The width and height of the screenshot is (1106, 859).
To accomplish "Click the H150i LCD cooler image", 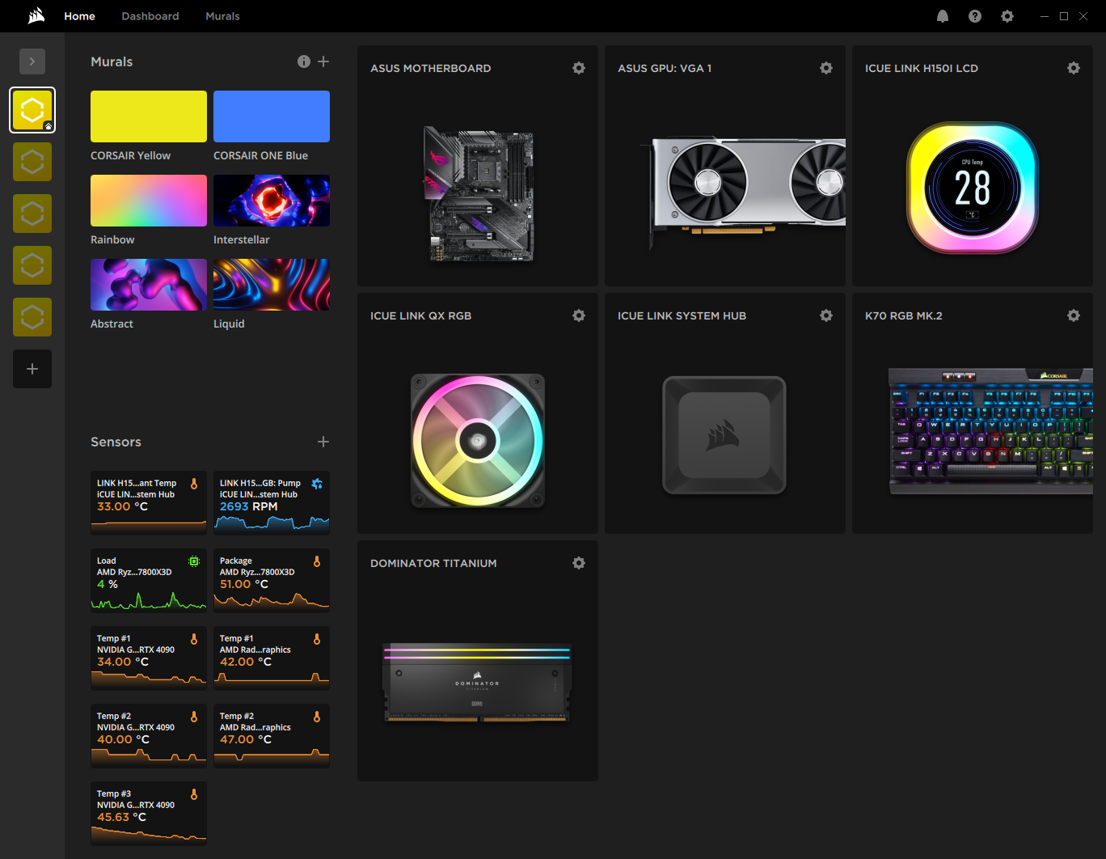I will pos(973,188).
